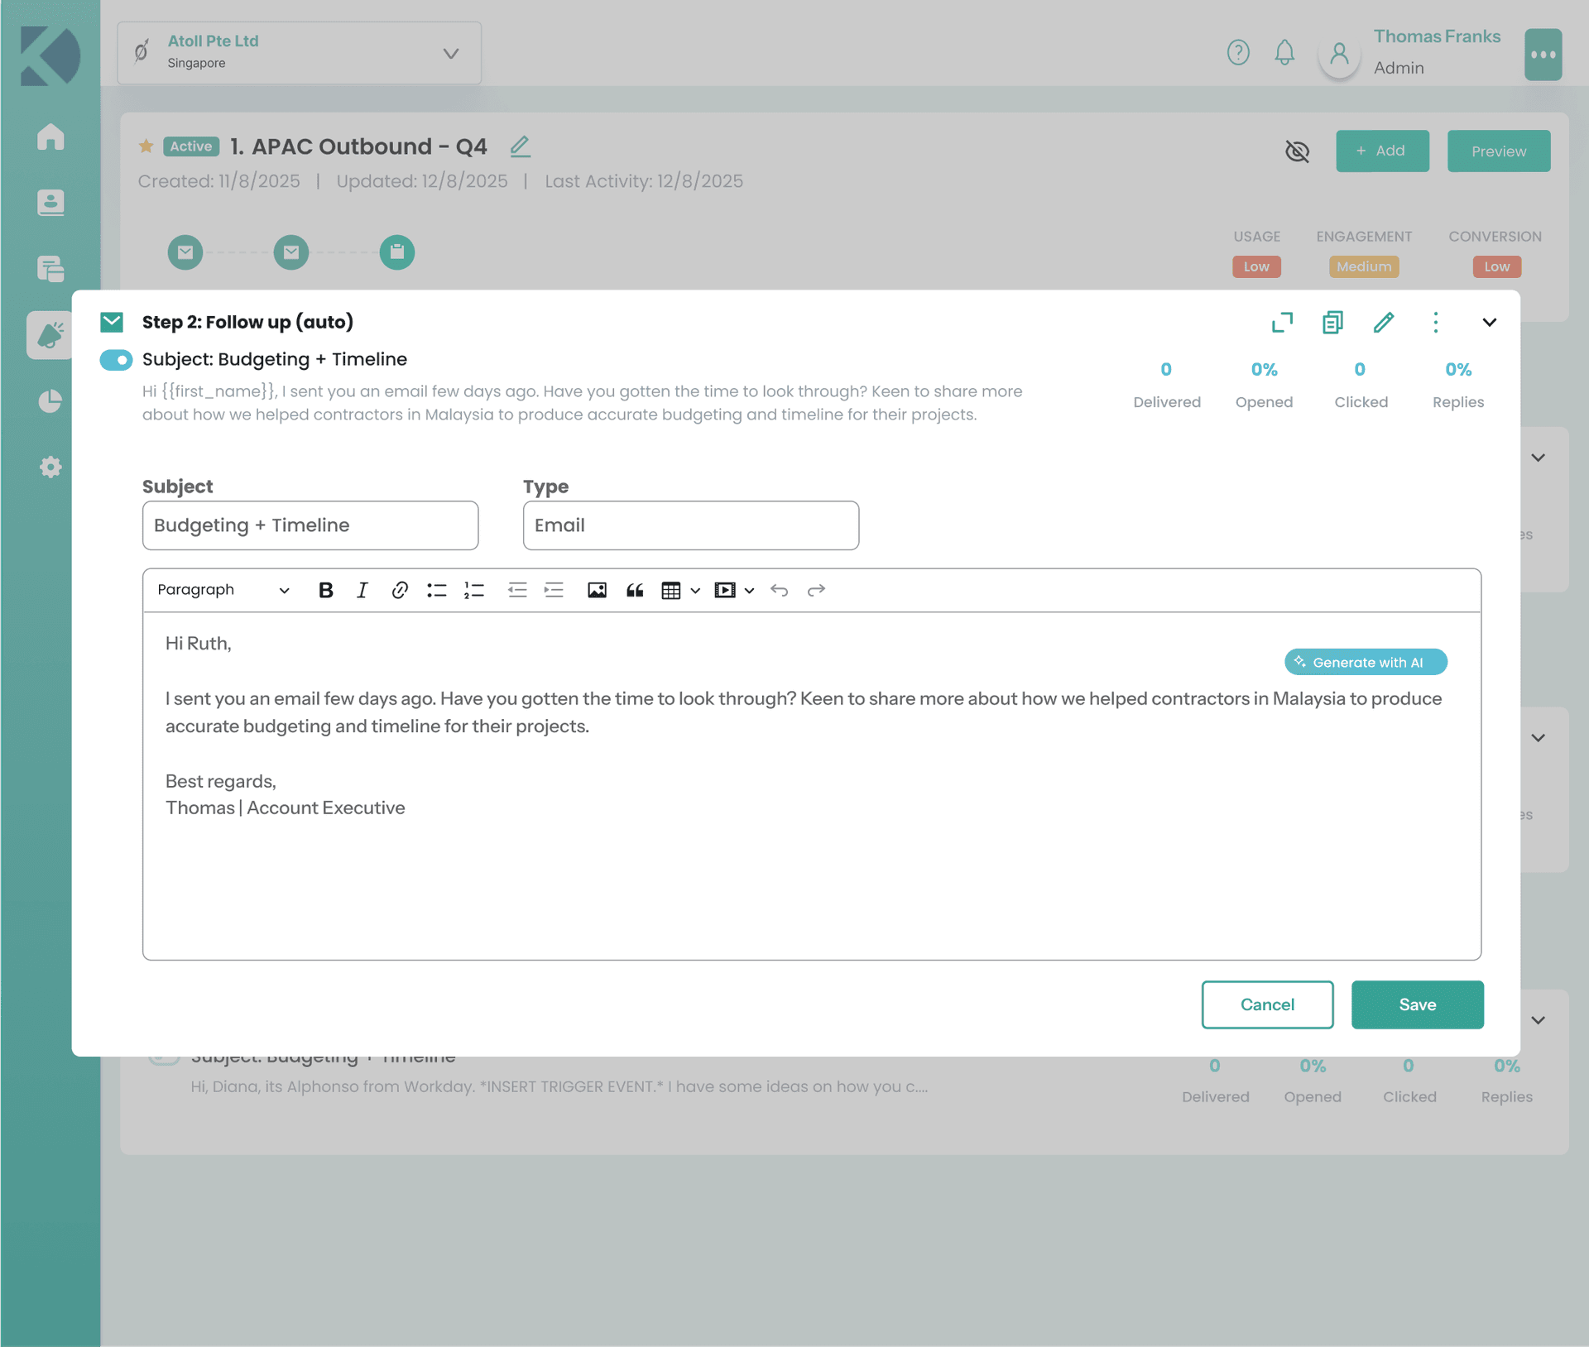This screenshot has height=1347, width=1589.
Task: Save the follow up email step
Action: point(1417,1004)
